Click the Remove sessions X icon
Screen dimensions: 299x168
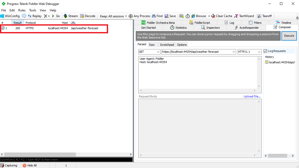point(45,16)
